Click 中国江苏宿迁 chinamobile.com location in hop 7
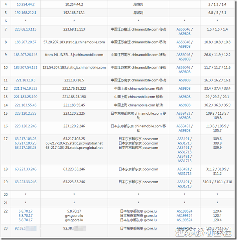This screenshot has height=240, width=237. 139,29
